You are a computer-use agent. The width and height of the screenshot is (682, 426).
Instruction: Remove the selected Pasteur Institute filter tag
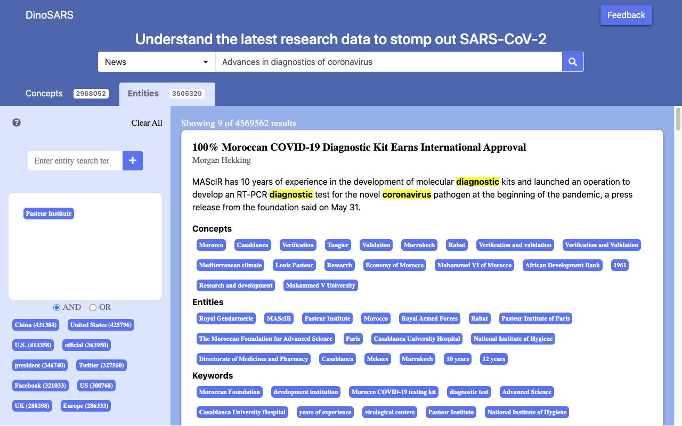click(48, 214)
